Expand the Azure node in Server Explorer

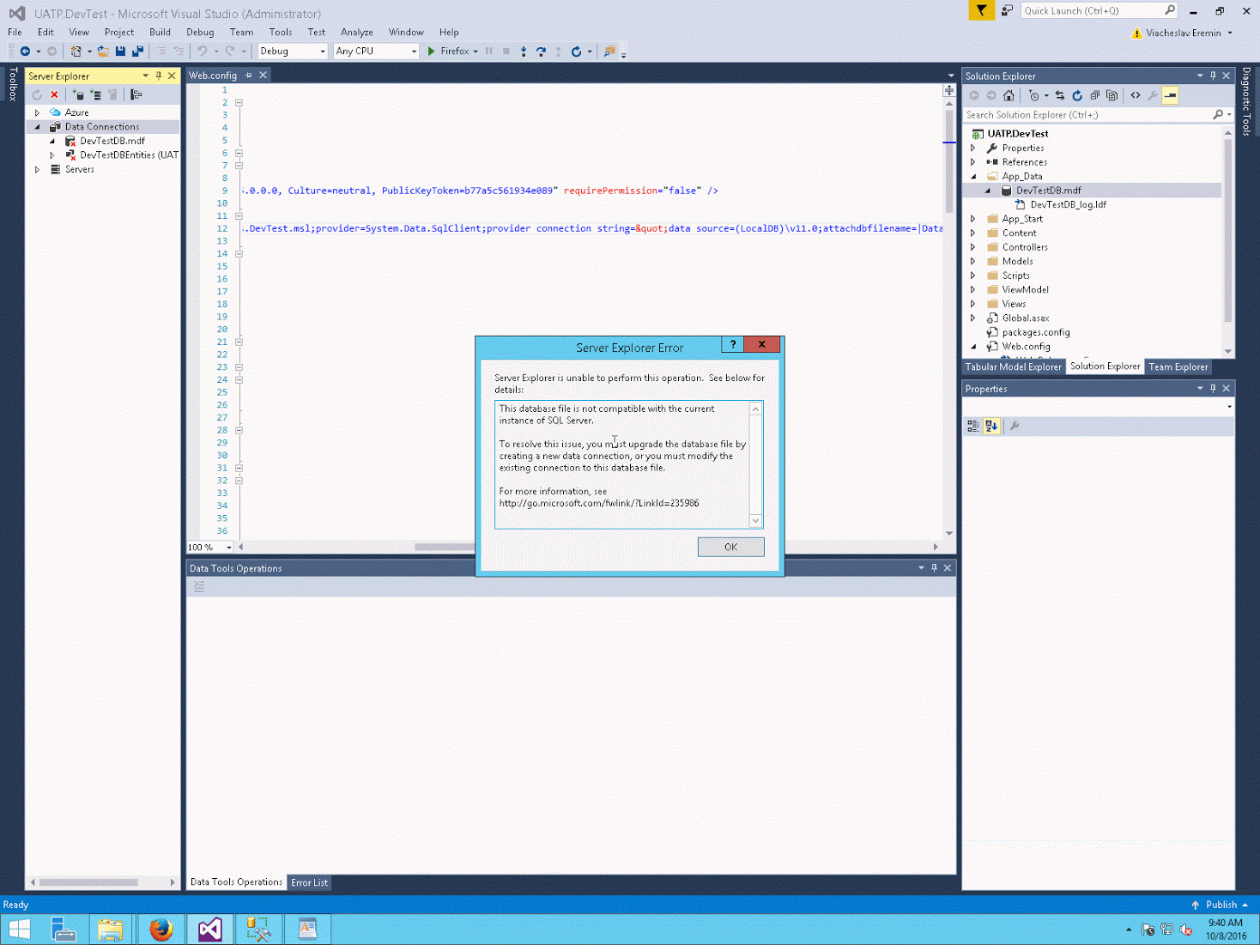click(37, 112)
